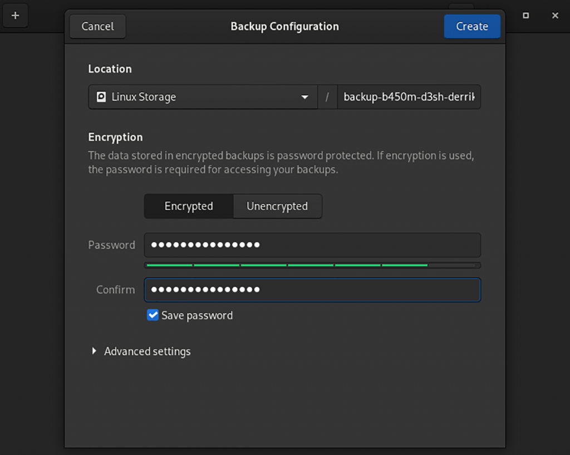Click the green password strength meter
Image resolution: width=570 pixels, height=455 pixels.
(x=312, y=265)
